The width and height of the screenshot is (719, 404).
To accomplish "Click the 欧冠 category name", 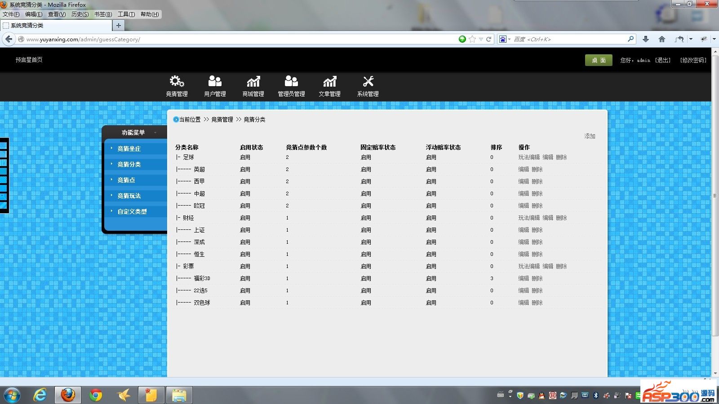I will pos(199,206).
